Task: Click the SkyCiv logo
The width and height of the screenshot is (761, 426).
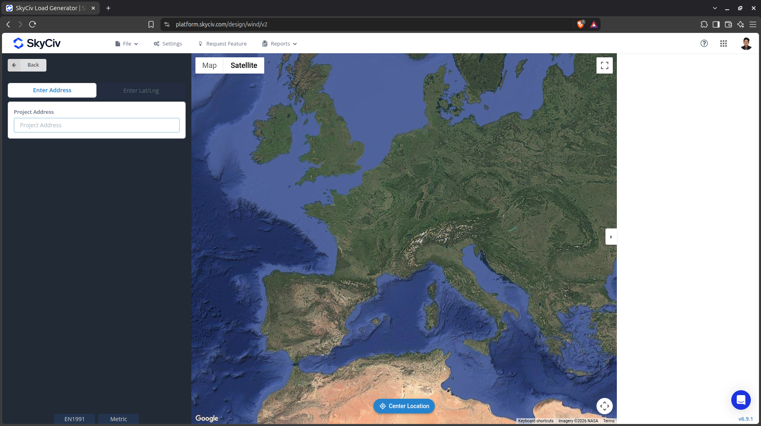Action: [x=37, y=43]
